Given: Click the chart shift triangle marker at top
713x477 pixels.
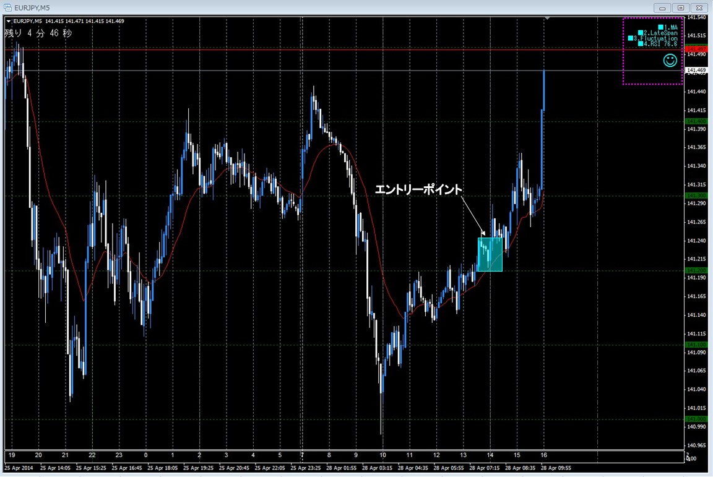Looking at the screenshot, I should [x=548, y=18].
